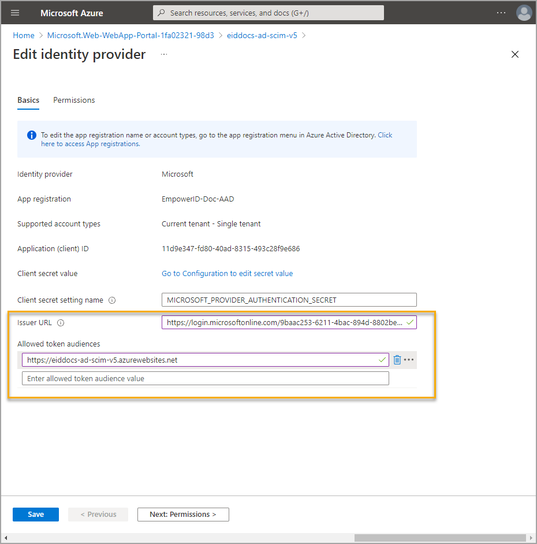The image size is (537, 544).
Task: Click the empty allowed token audience field
Action: [x=205, y=378]
